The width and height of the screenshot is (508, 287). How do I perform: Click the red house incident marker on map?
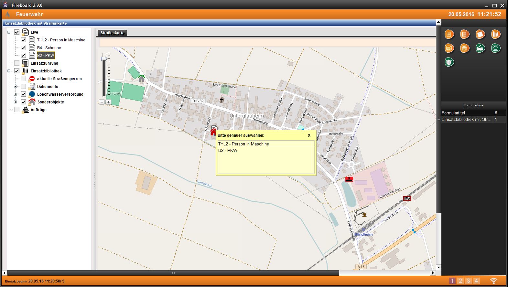point(213,132)
